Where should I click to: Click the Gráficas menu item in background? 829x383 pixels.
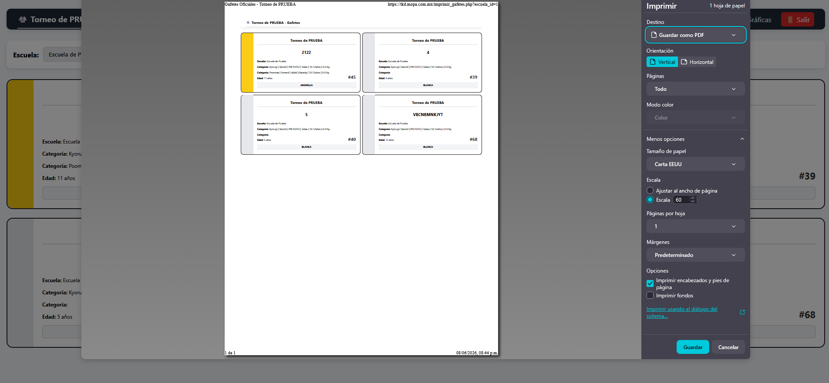pyautogui.click(x=761, y=20)
